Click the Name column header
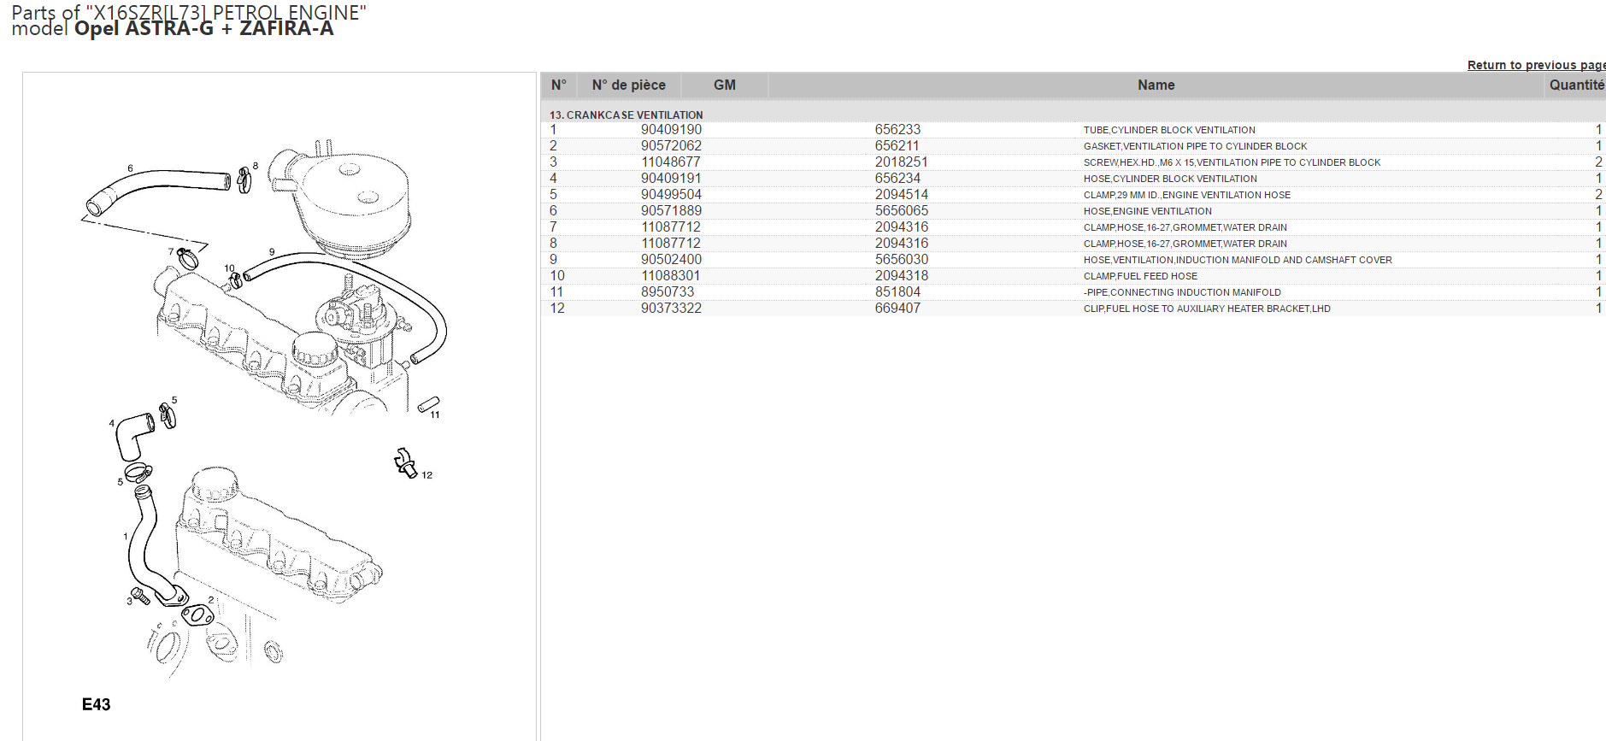 pos(1156,85)
